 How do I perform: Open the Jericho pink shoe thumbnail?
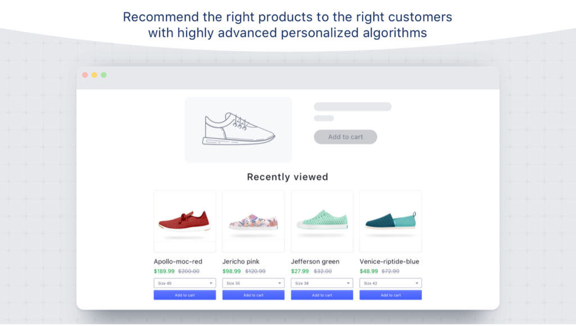tap(253, 221)
